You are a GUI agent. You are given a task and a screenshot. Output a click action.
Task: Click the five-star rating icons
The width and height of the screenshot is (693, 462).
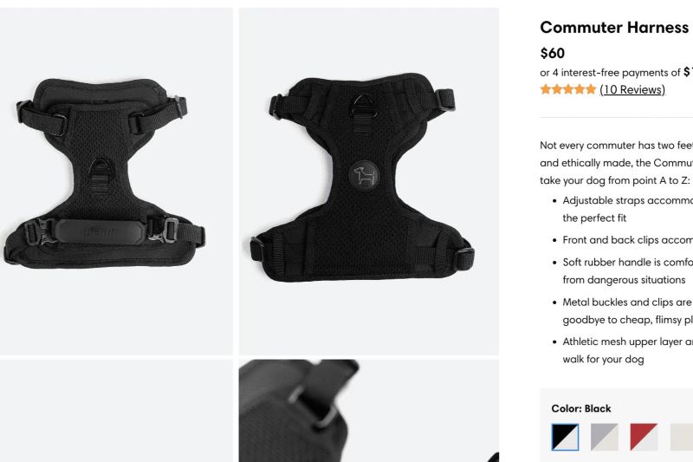[568, 90]
